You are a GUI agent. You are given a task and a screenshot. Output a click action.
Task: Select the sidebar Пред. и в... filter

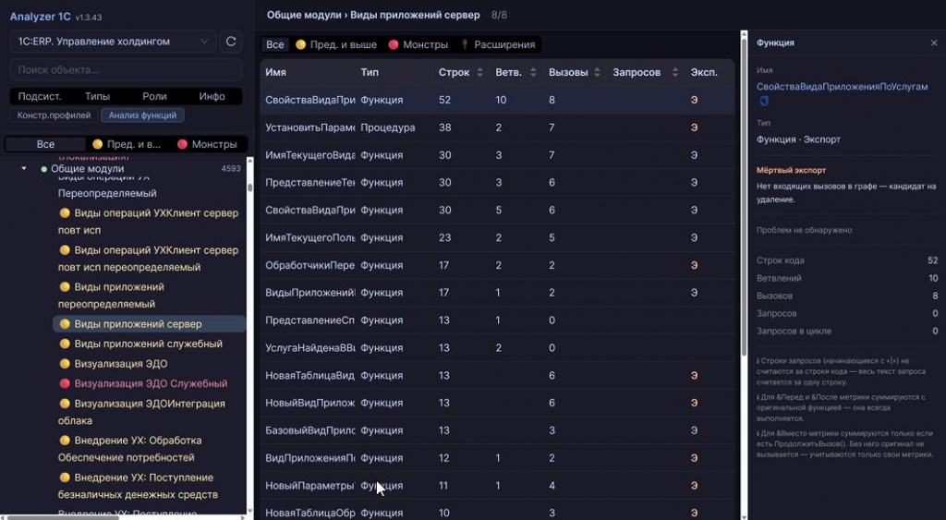pos(127,144)
